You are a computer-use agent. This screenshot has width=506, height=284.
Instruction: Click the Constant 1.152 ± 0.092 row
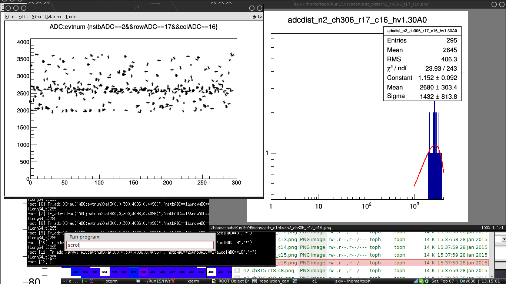[x=422, y=78]
